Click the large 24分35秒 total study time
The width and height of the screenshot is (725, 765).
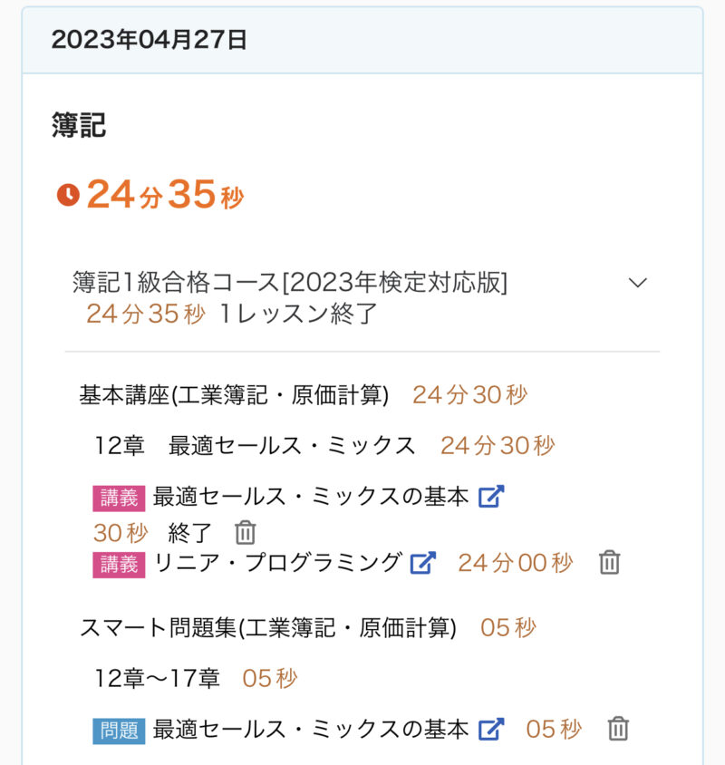point(165,195)
